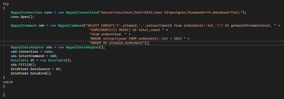Place cursor on conn.Open(); line
This screenshot has width=284, height=99.
(22, 17)
